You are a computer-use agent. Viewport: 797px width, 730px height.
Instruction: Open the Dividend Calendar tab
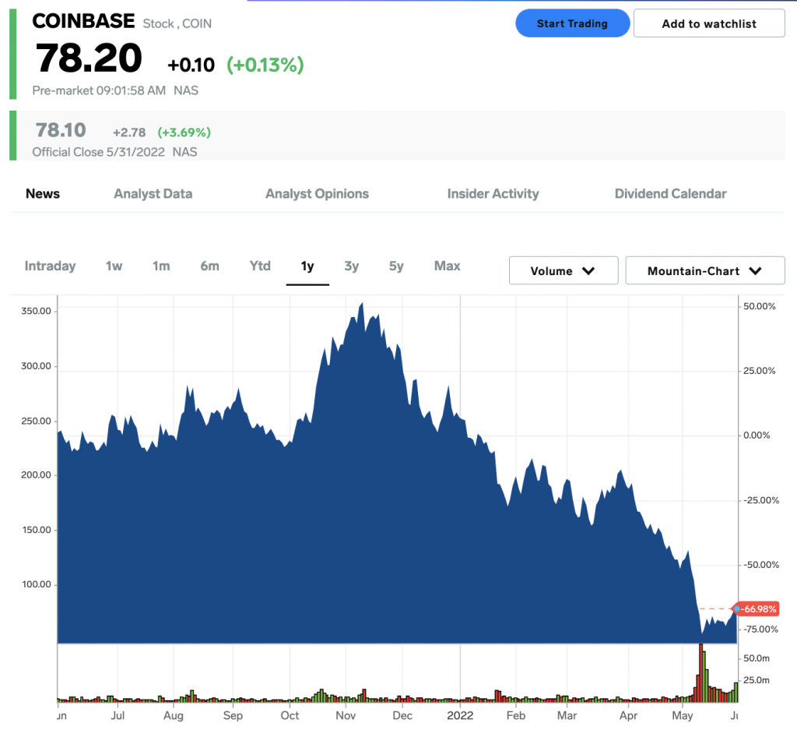(670, 194)
